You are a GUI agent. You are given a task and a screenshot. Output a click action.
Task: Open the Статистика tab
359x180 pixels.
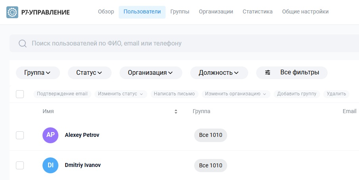point(257,12)
